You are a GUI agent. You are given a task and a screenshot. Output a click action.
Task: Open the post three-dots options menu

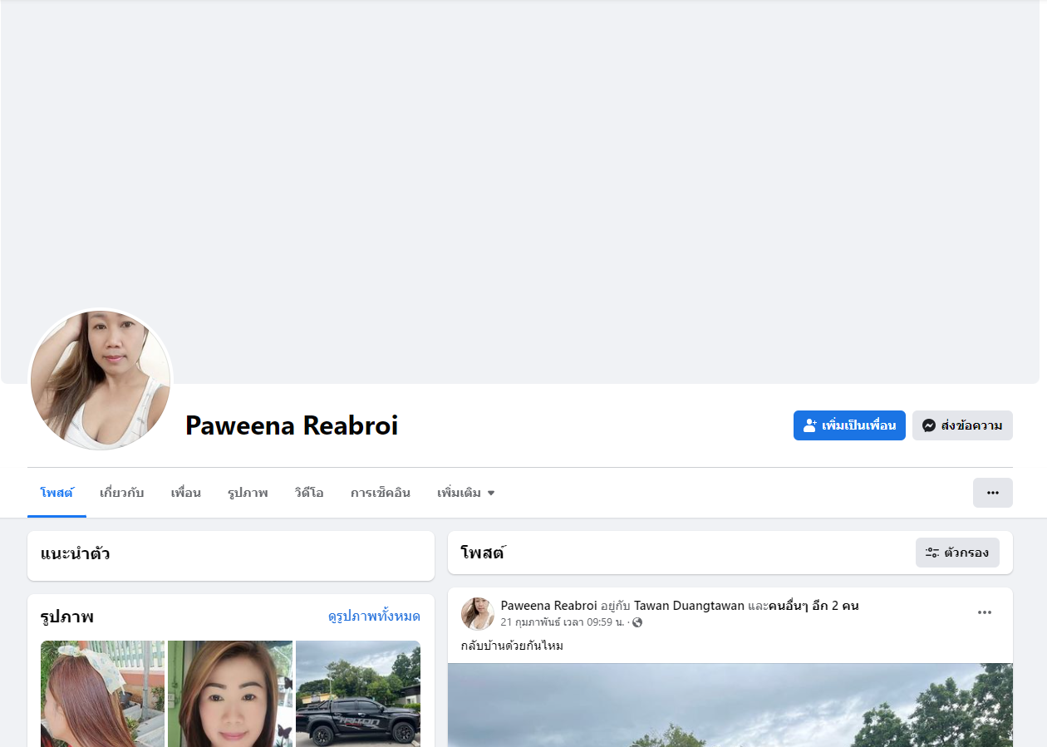(984, 612)
